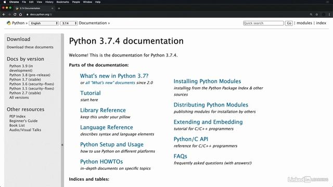Open the FAQs link
333x187 pixels.
click(181, 156)
